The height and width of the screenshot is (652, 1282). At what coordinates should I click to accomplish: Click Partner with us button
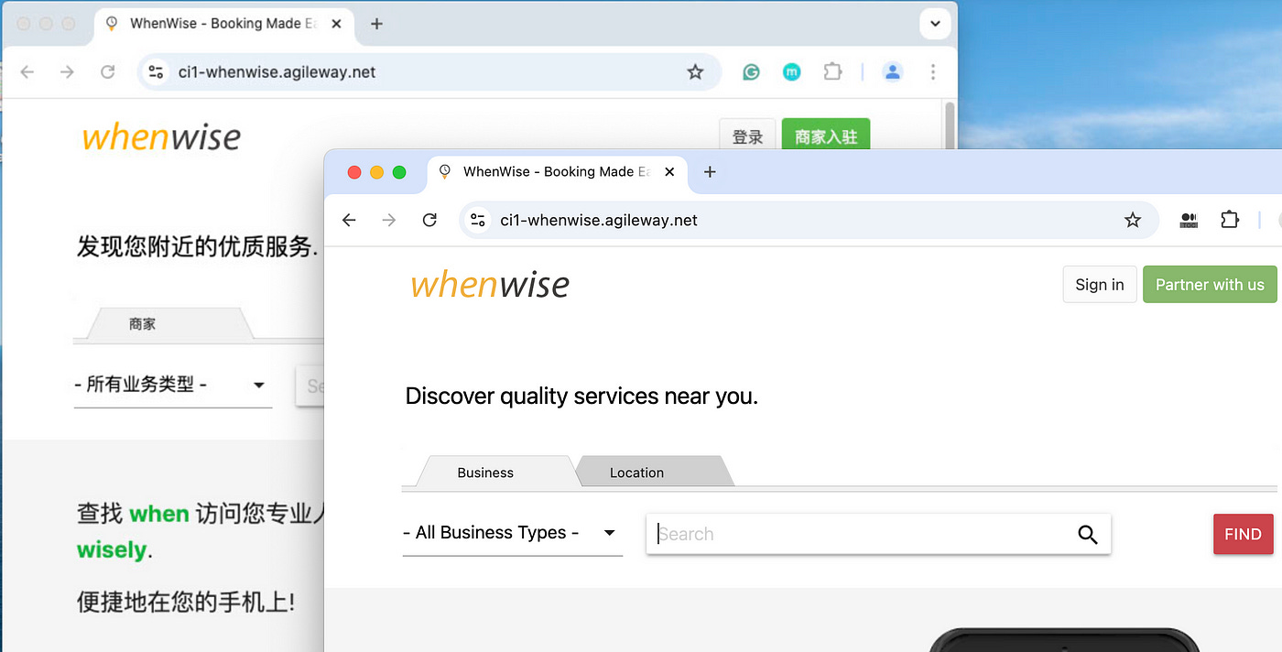(1210, 285)
